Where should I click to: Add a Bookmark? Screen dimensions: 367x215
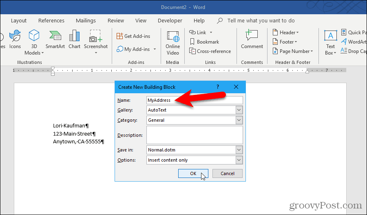204,42
